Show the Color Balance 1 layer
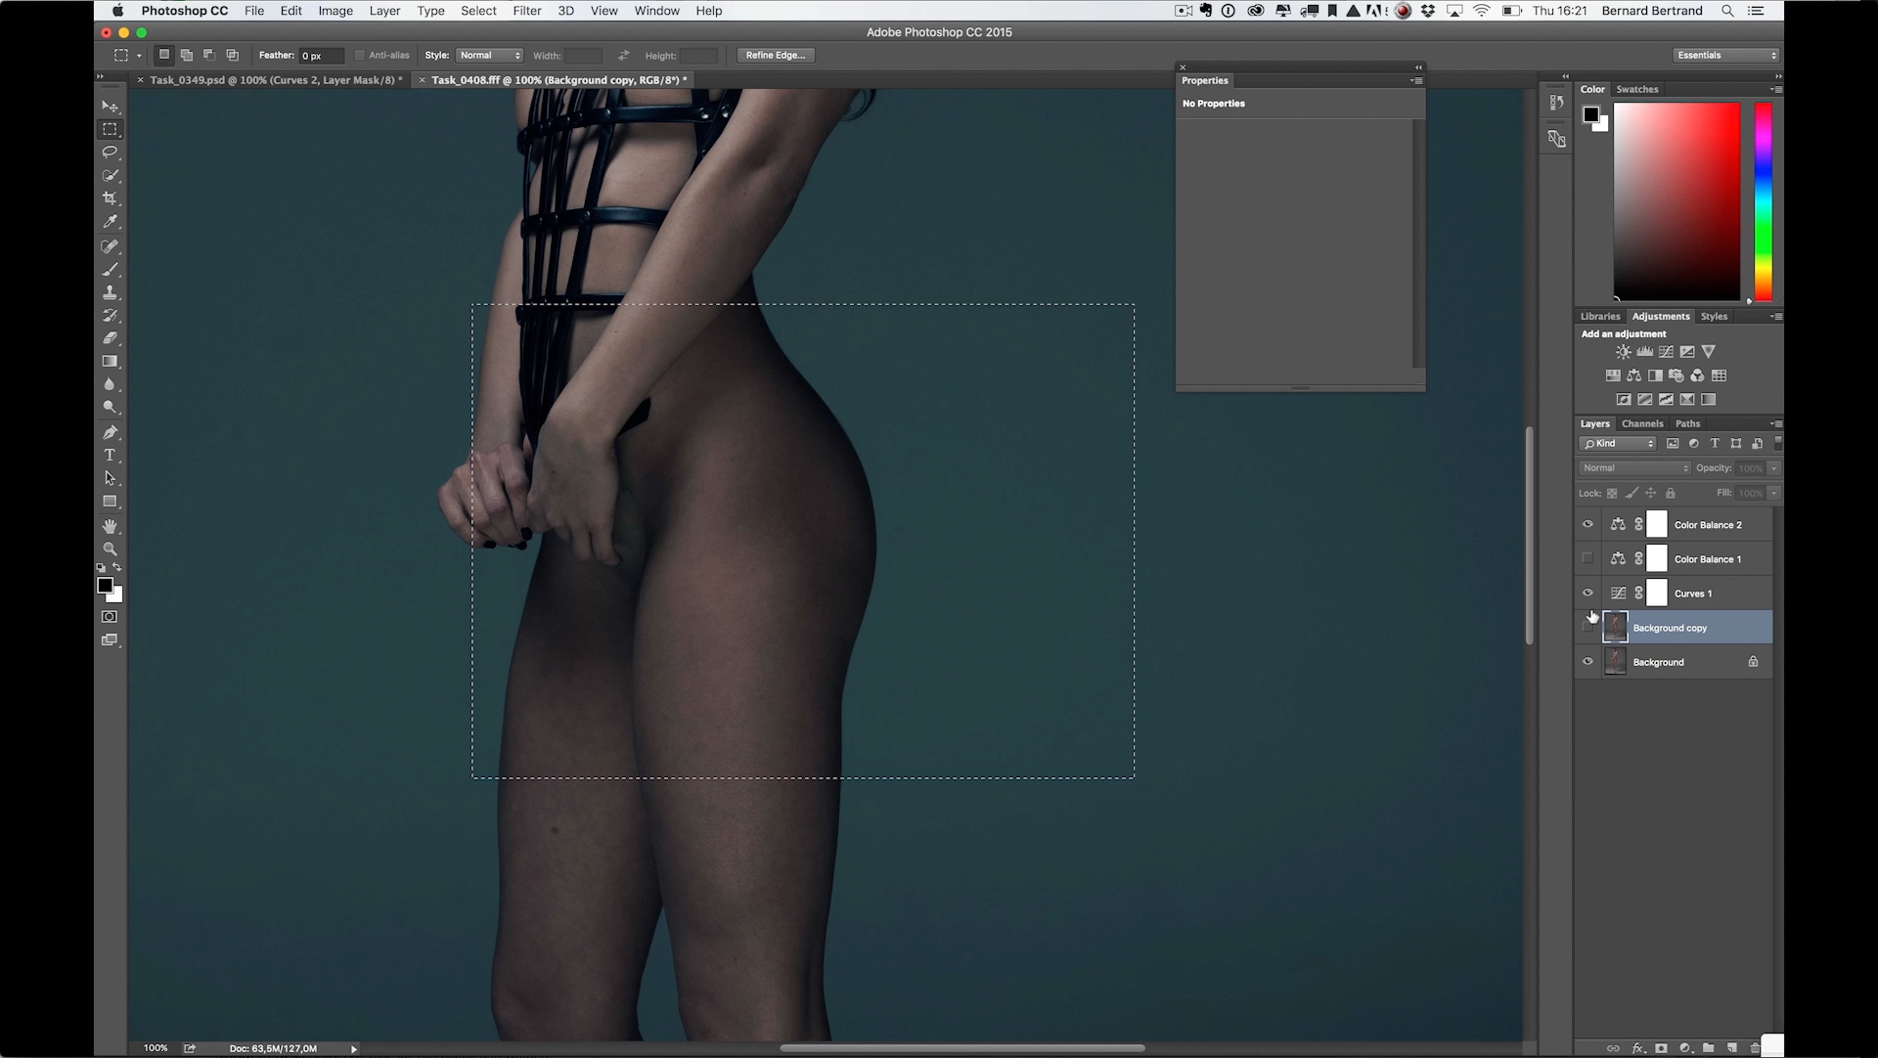This screenshot has width=1878, height=1058. tap(1587, 559)
